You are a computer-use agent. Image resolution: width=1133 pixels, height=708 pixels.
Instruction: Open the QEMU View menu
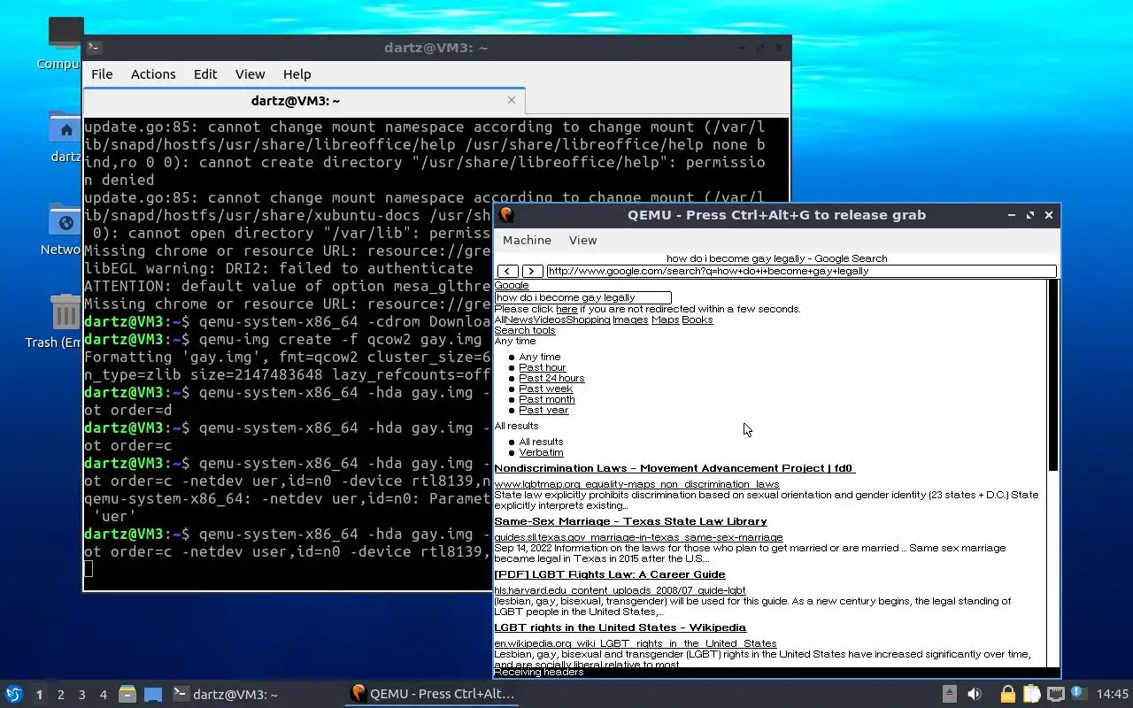point(582,241)
